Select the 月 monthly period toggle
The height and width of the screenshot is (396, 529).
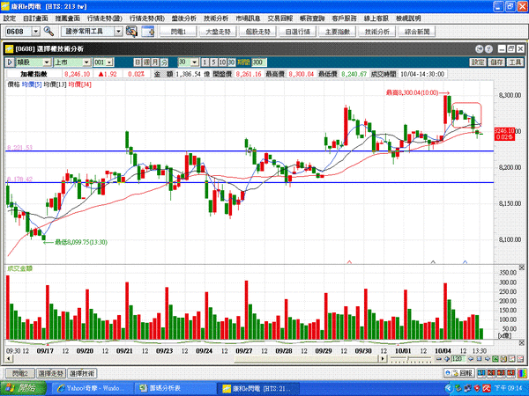tap(155, 62)
